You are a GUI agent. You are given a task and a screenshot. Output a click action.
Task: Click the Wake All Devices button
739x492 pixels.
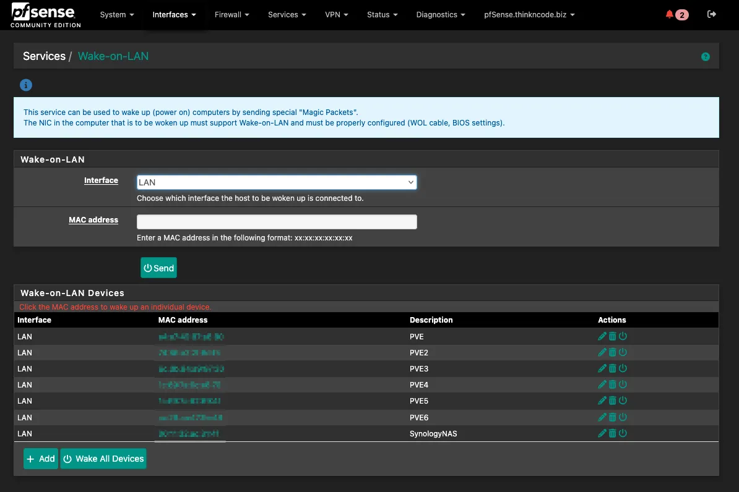point(103,459)
